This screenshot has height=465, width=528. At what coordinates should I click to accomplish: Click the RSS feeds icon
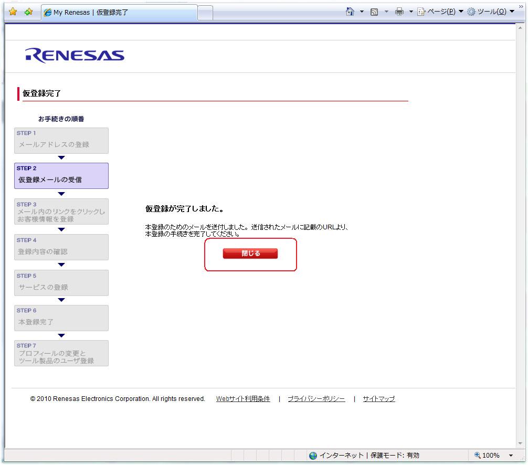tap(374, 12)
